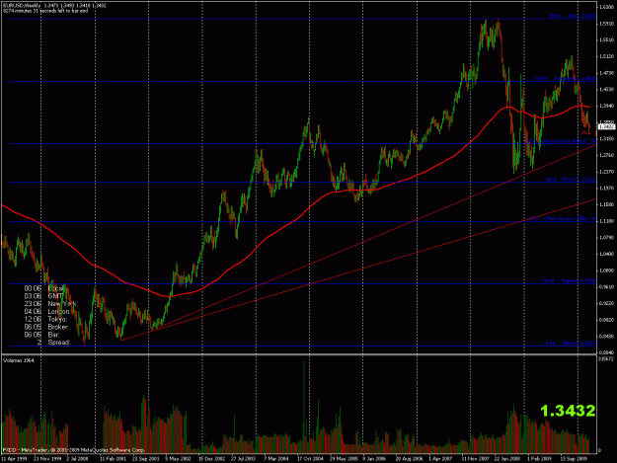
Task: Click the GMT clock row
Action: pyautogui.click(x=43, y=296)
